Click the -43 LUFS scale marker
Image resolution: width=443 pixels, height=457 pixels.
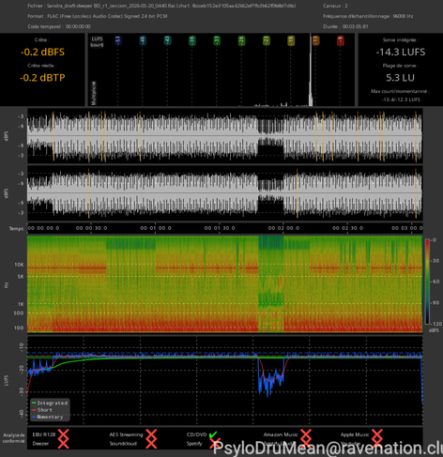[x=167, y=40]
